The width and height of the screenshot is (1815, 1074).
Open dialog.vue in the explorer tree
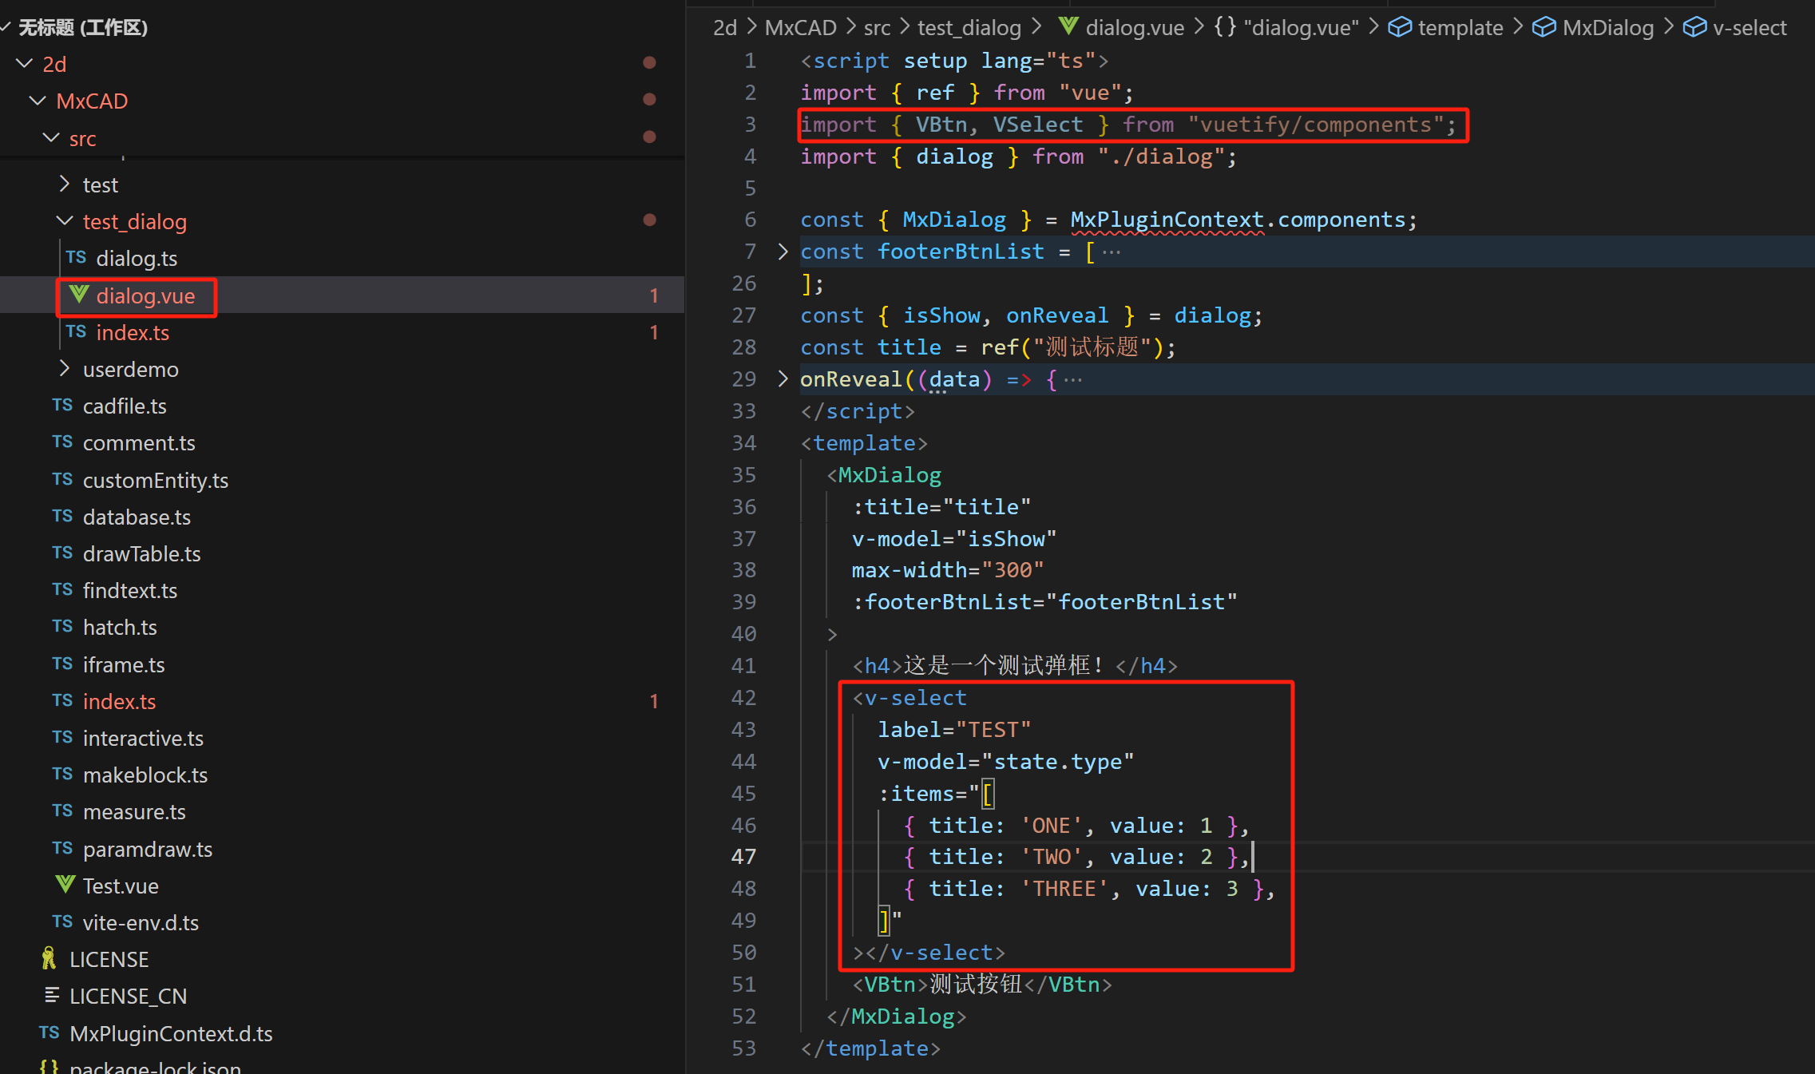145,296
